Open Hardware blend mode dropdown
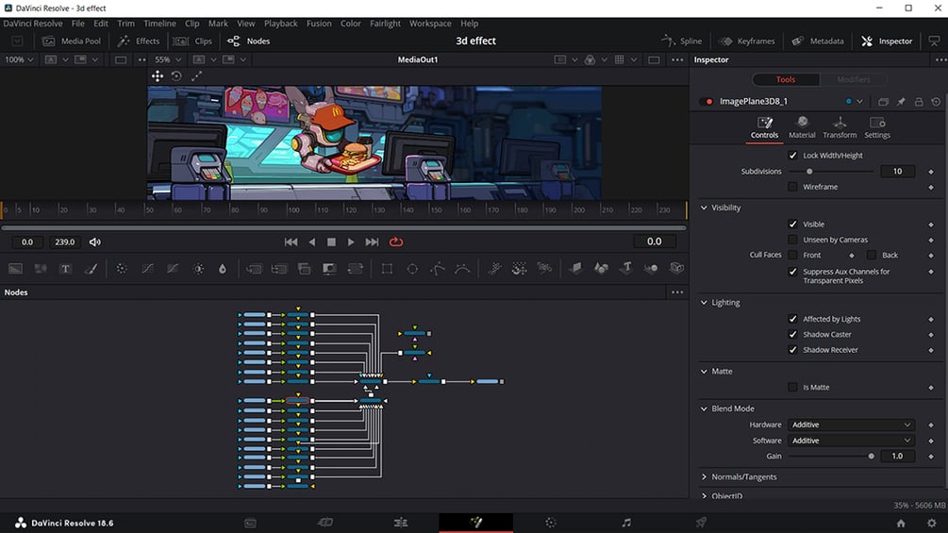This screenshot has width=948, height=533. coord(851,425)
